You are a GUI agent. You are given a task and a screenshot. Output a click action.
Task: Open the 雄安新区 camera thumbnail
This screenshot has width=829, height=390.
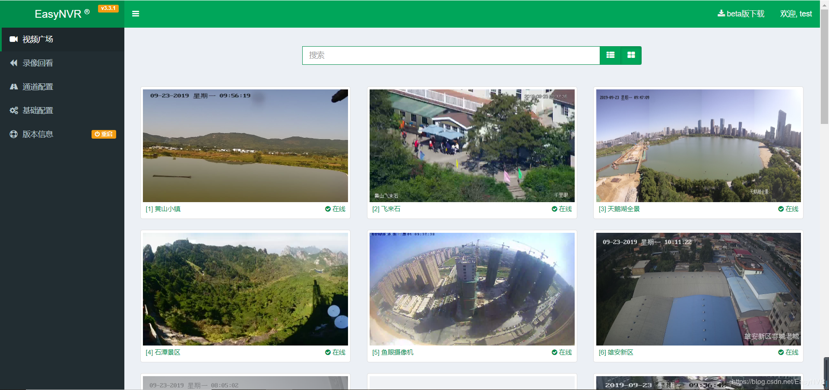click(x=699, y=289)
